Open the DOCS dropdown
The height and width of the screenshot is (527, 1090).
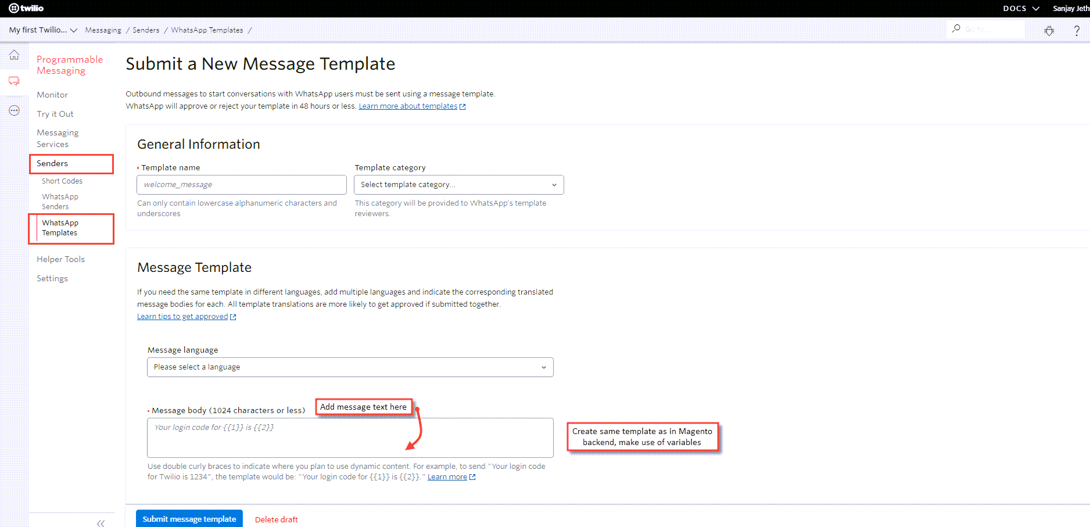tap(1021, 8)
